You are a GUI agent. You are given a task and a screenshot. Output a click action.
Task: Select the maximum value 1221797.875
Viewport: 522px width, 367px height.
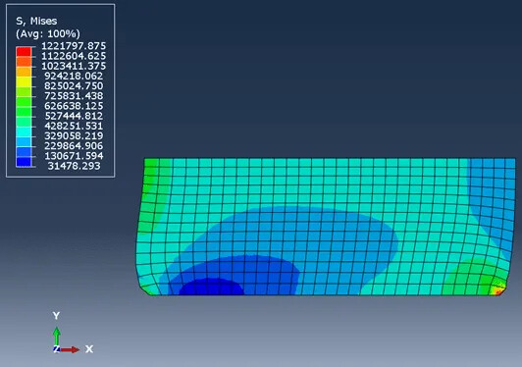pos(74,45)
